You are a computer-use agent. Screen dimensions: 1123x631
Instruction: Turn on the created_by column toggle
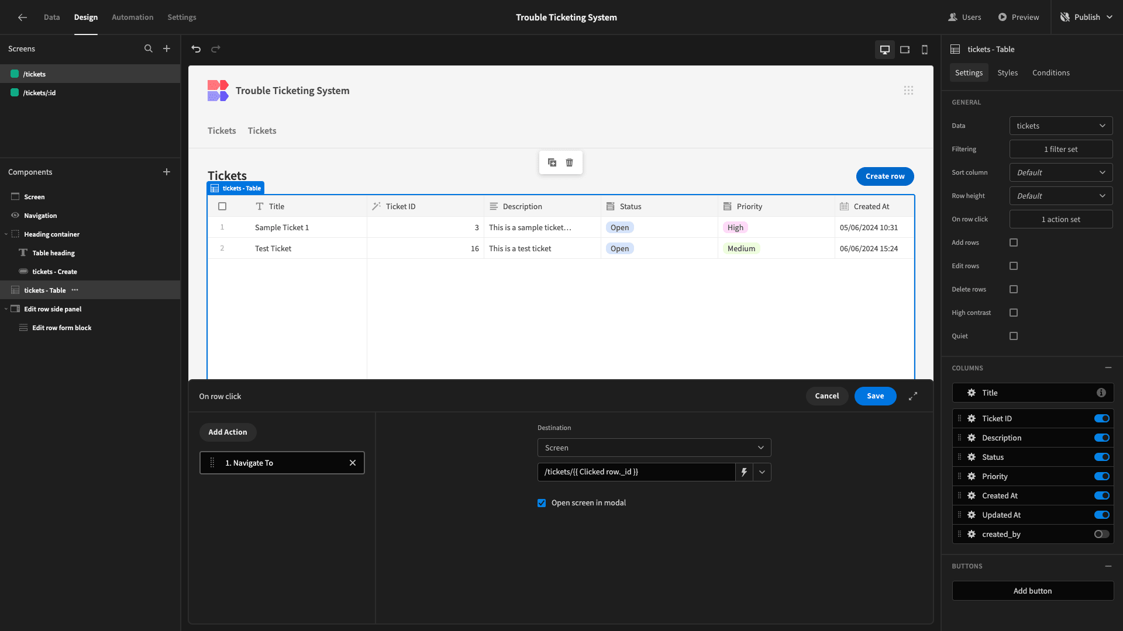[1101, 534]
